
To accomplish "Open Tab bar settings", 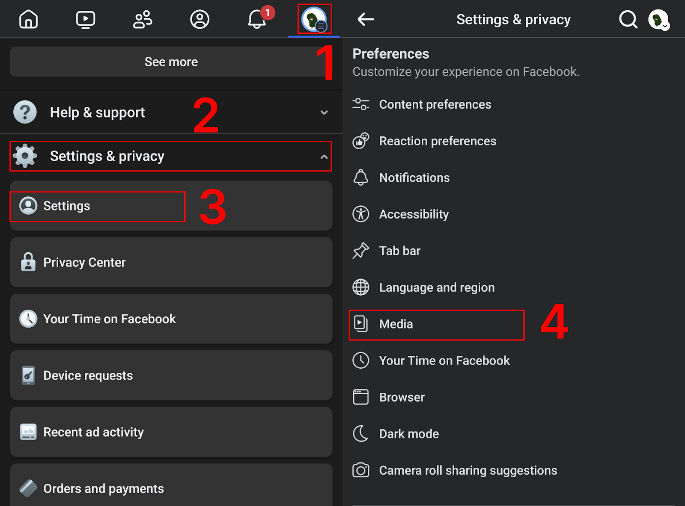I will click(x=514, y=251).
